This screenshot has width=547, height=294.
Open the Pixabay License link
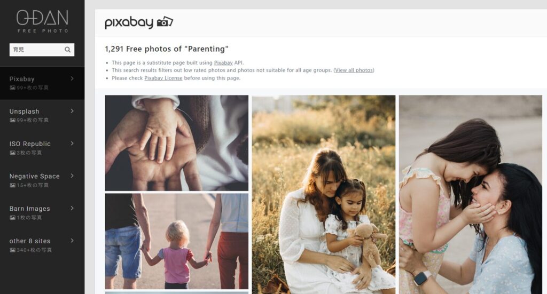pyautogui.click(x=163, y=78)
